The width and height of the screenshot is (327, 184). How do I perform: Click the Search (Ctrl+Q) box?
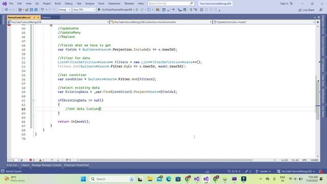click(x=171, y=4)
